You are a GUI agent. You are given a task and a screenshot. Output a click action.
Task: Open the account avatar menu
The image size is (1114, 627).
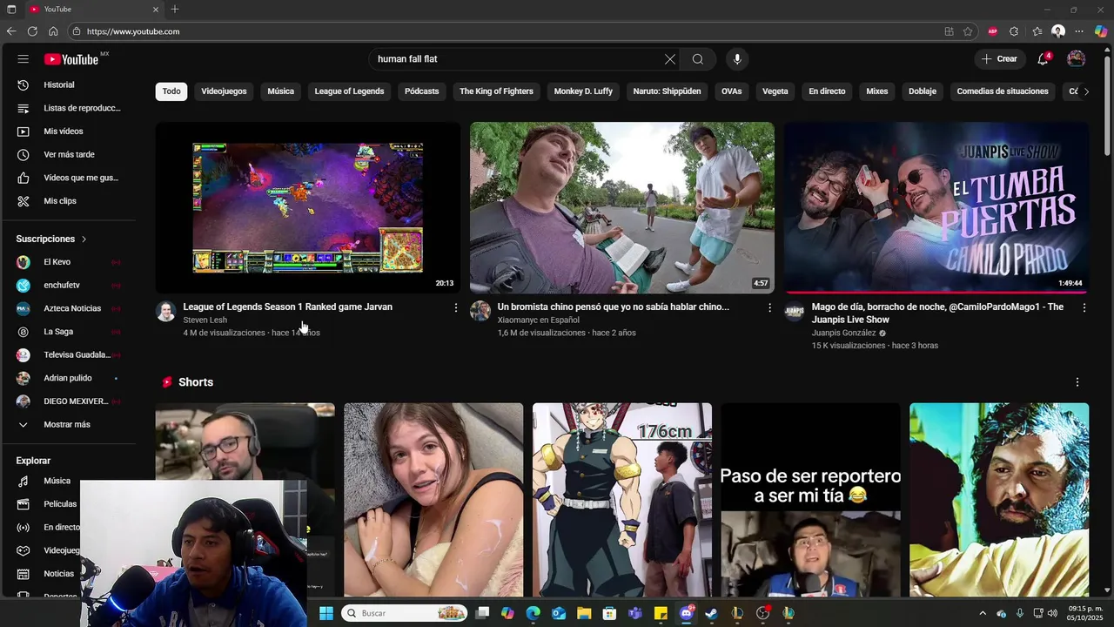[x=1077, y=59]
